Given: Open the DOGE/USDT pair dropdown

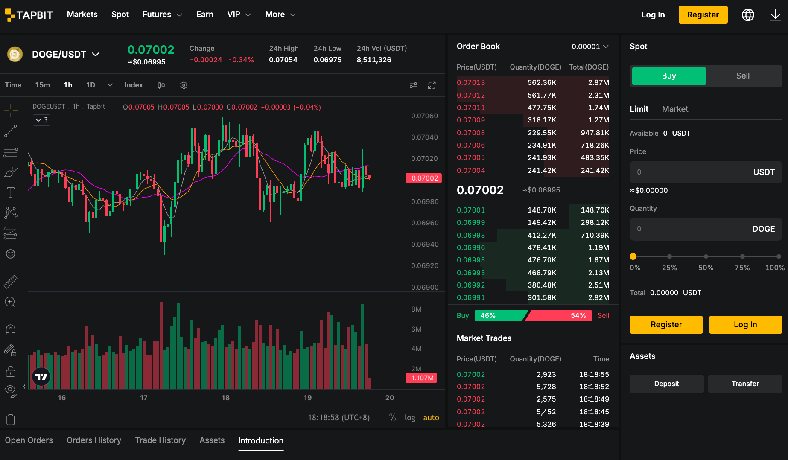Looking at the screenshot, I should 66,55.
